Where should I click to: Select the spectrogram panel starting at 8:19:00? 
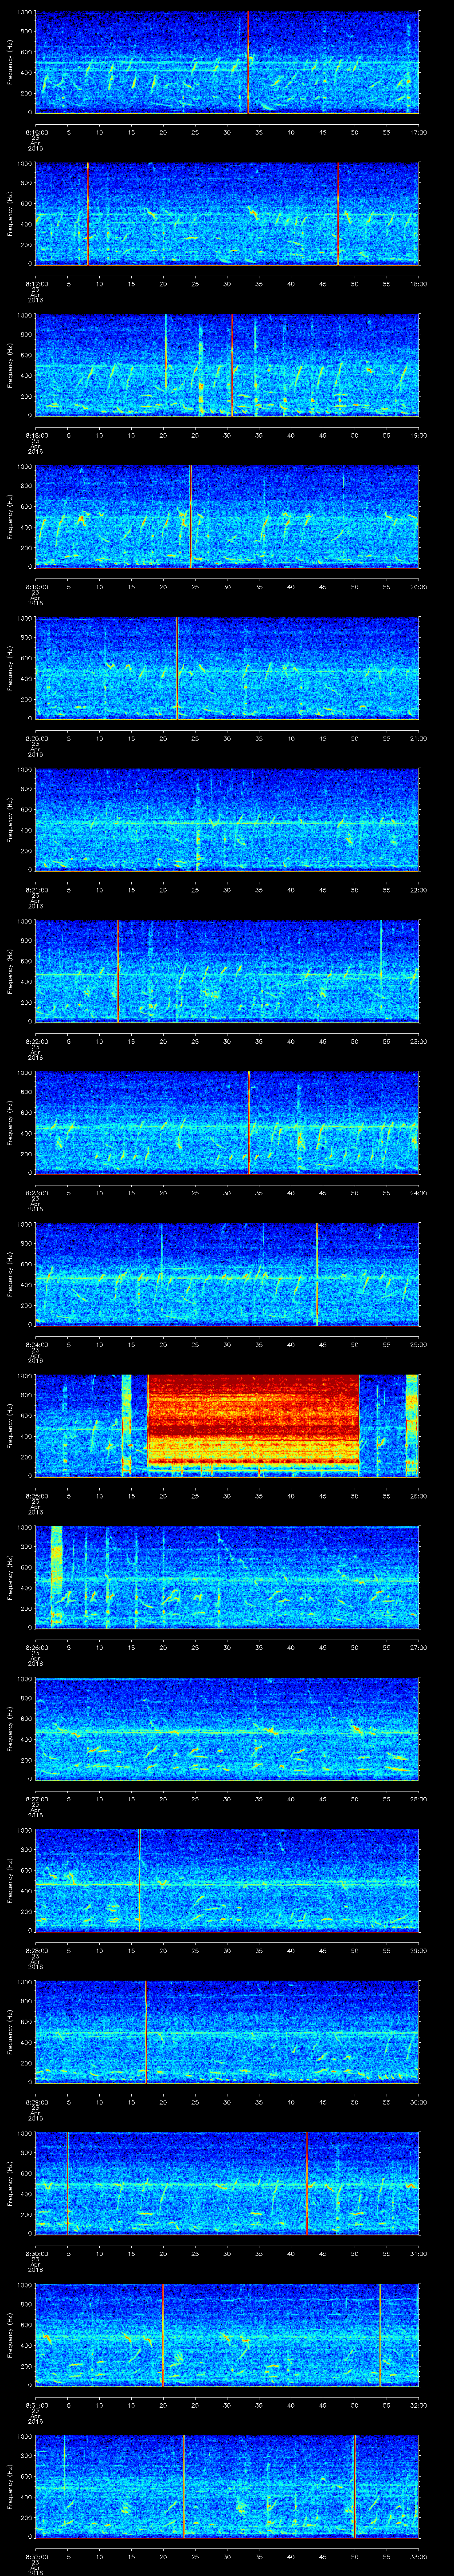pos(227,517)
